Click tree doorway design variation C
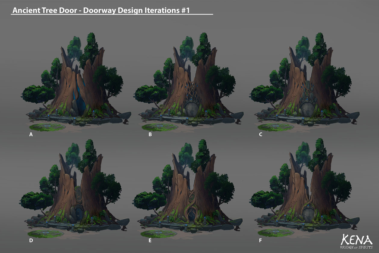Image resolution: width=379 pixels, height=253 pixels. [x=304, y=82]
